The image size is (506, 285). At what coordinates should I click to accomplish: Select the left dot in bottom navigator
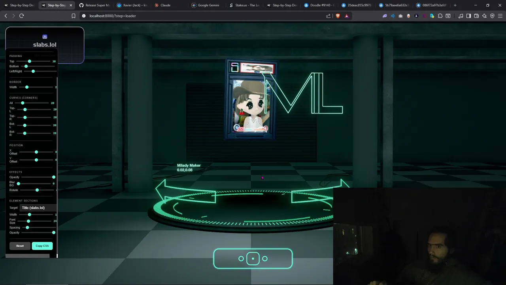241,258
